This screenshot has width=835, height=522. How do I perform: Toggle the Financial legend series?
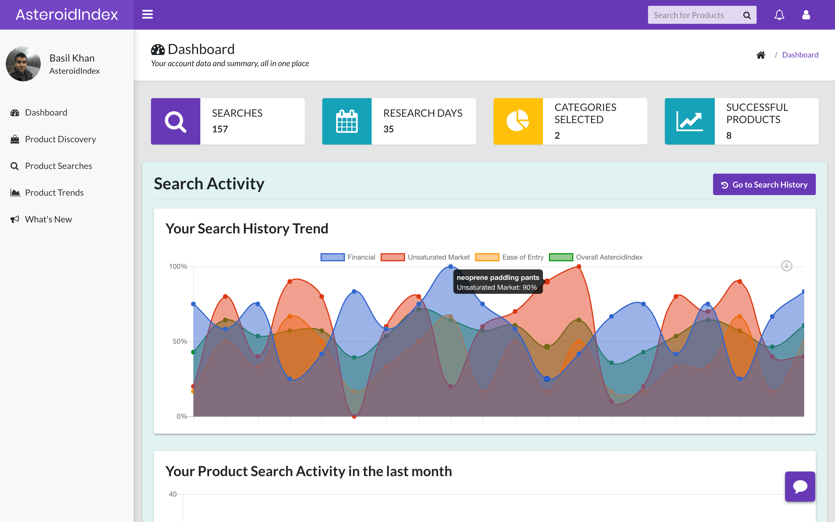[x=348, y=257]
